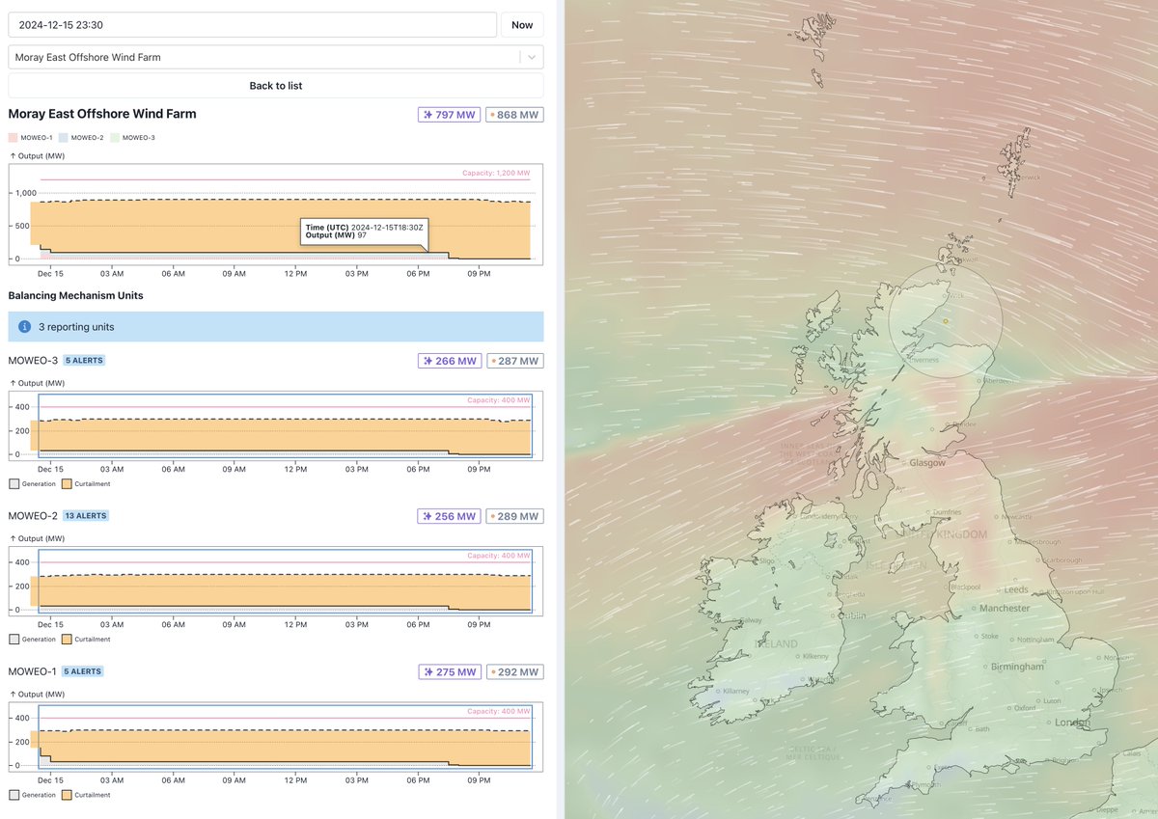This screenshot has width=1158, height=819.
Task: Click the wind icon in 266 MW badge
Action: [427, 362]
